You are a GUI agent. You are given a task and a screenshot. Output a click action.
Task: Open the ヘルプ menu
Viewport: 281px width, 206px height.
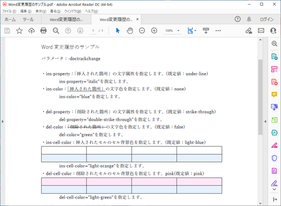coord(91,11)
